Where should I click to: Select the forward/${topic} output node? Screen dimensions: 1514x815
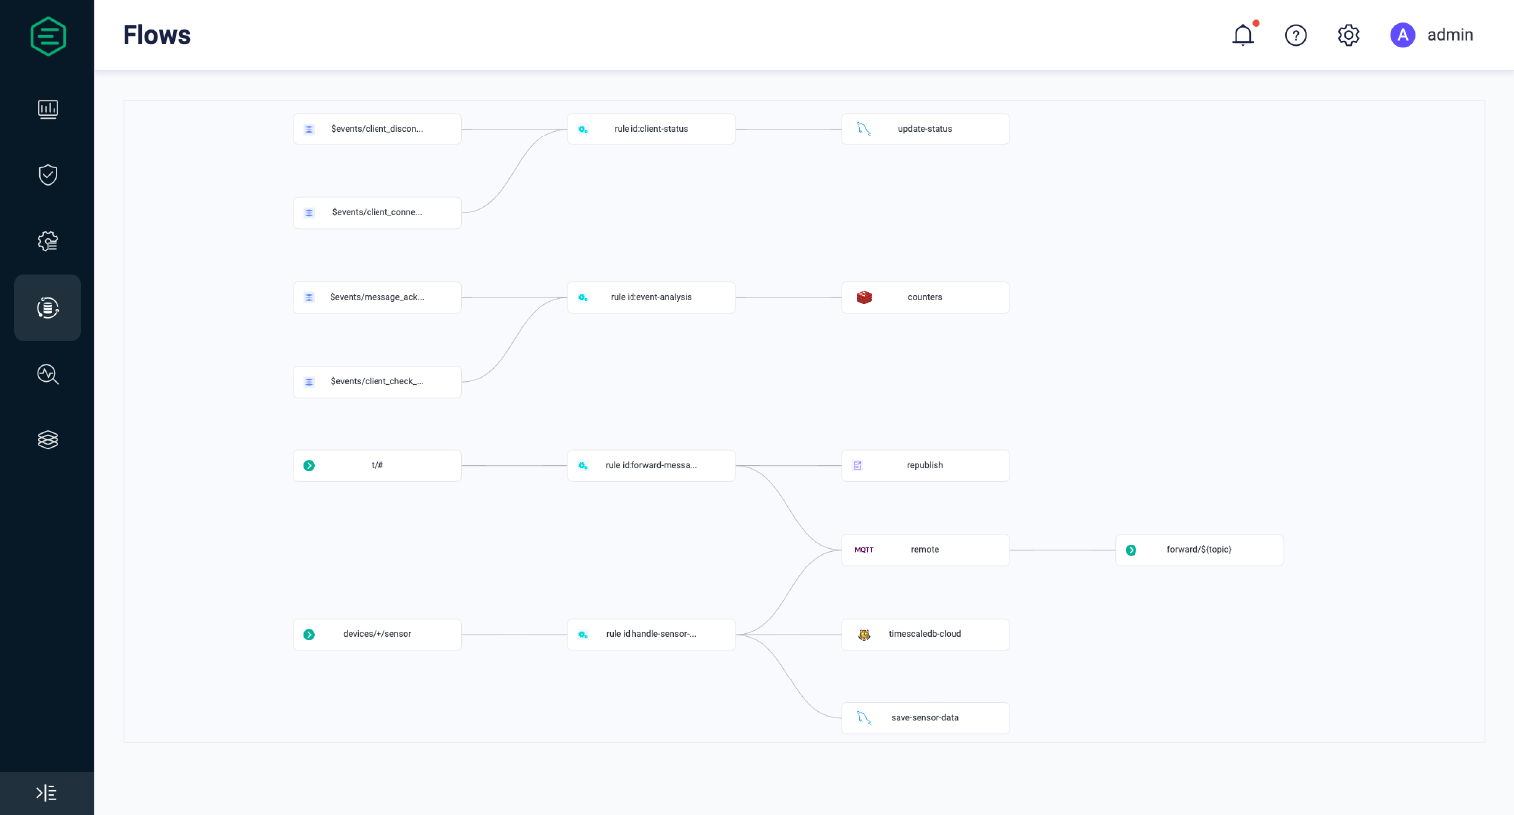point(1199,550)
